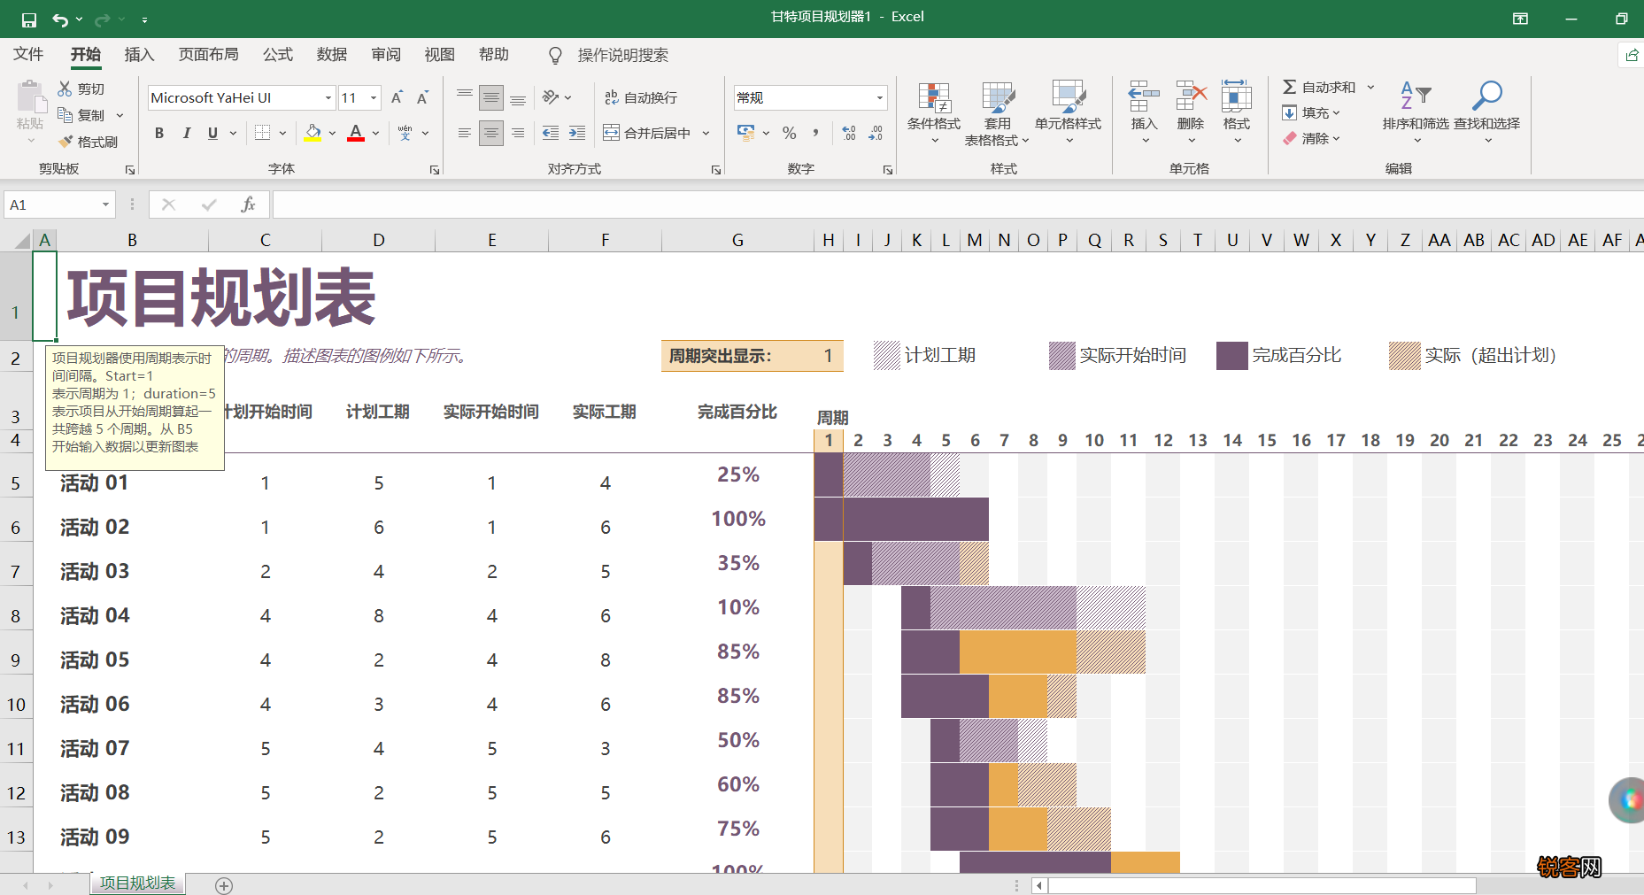Toggle Italic formatting

click(186, 133)
